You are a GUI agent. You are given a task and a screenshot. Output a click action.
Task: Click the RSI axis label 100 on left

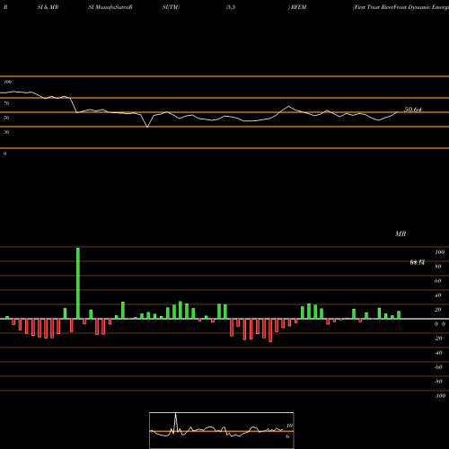point(7,82)
